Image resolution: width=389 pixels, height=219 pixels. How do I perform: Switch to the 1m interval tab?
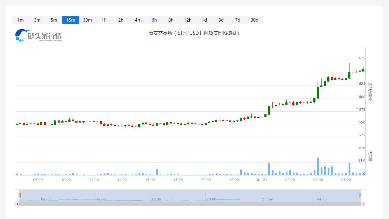click(x=20, y=20)
